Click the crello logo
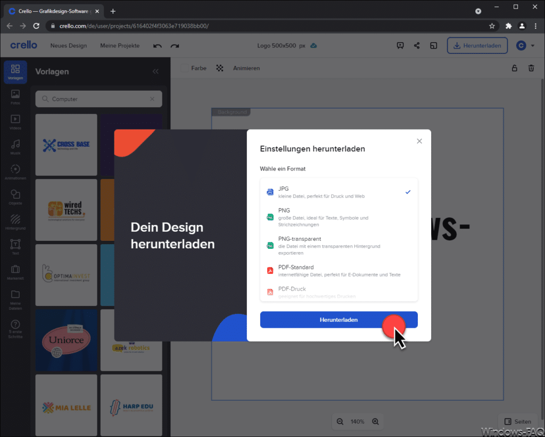The height and width of the screenshot is (437, 545). click(23, 45)
